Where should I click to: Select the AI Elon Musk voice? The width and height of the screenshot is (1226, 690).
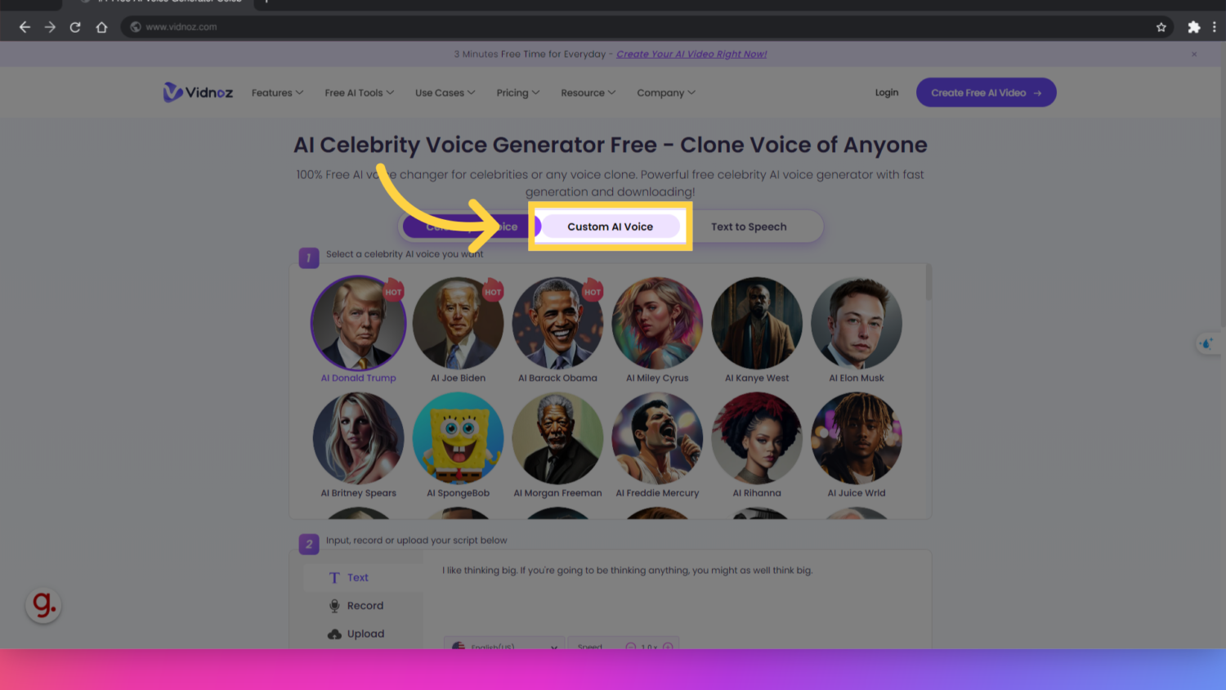[x=856, y=323]
